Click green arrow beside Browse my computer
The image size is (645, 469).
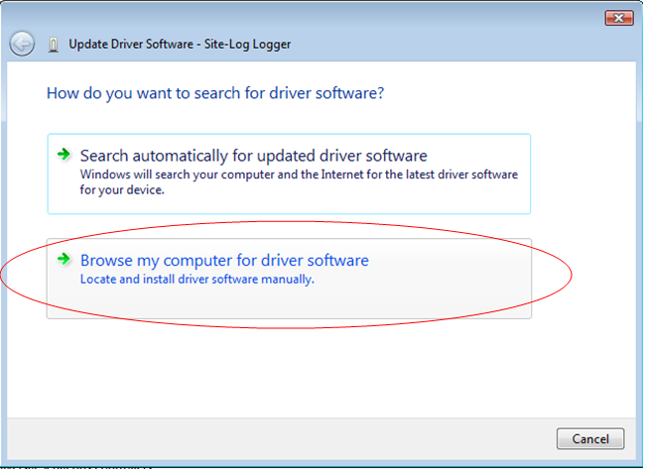(64, 260)
